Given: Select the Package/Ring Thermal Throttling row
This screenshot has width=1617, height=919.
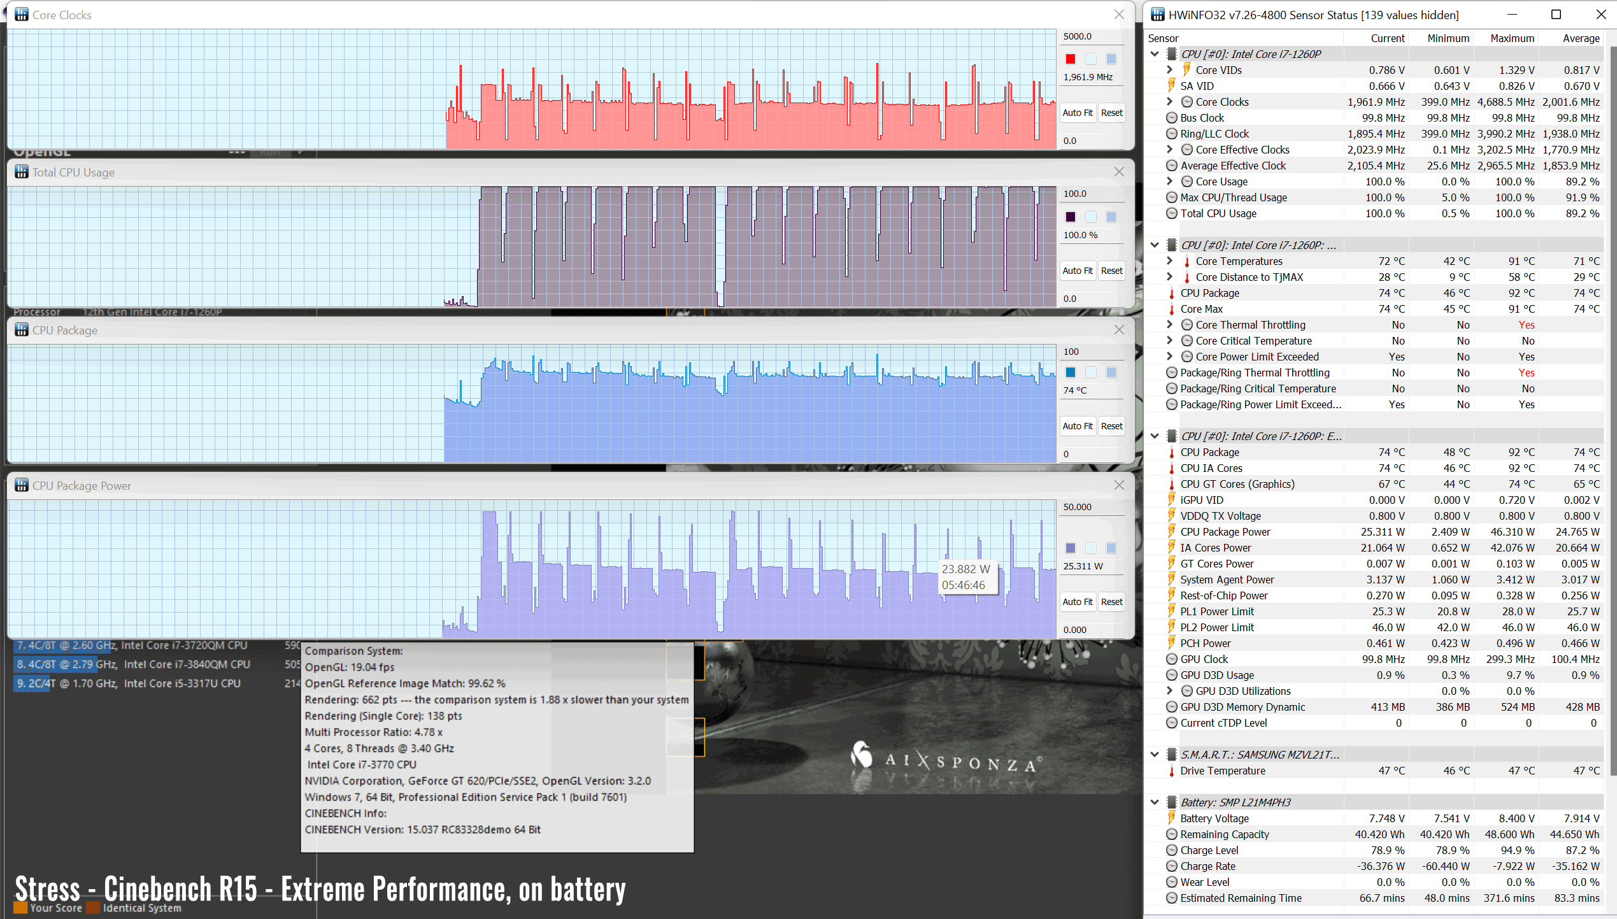Looking at the screenshot, I should pos(1374,373).
